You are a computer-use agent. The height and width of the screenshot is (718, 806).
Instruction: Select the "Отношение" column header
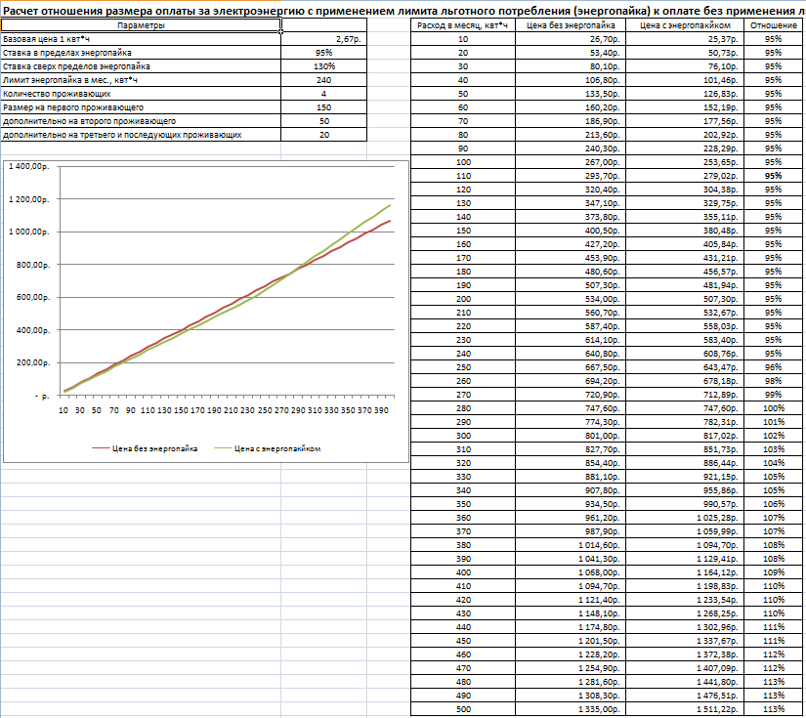[774, 25]
